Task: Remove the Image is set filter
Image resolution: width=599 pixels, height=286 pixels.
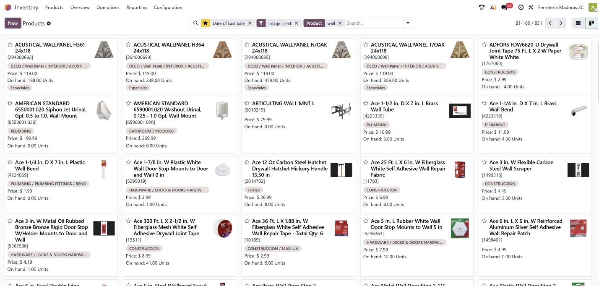Action: pyautogui.click(x=297, y=23)
